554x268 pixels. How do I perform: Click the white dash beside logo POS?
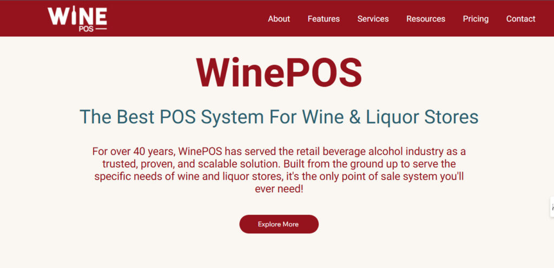[101, 29]
